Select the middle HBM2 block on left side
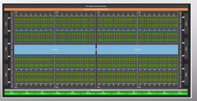The width and height of the screenshot is (197, 101). tap(6, 49)
